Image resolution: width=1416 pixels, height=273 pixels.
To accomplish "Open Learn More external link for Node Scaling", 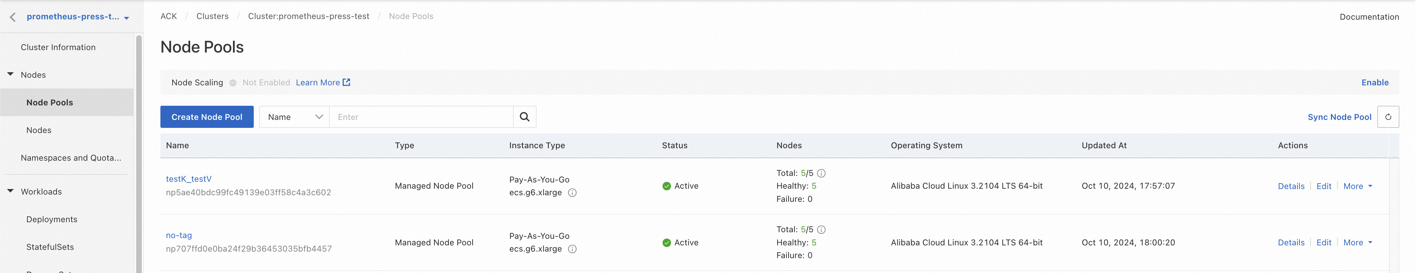I will (x=323, y=82).
